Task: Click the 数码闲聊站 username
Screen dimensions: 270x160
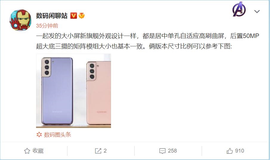Action: [52, 16]
